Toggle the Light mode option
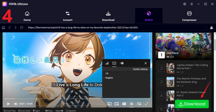The width and height of the screenshot is (216, 112). (36, 111)
